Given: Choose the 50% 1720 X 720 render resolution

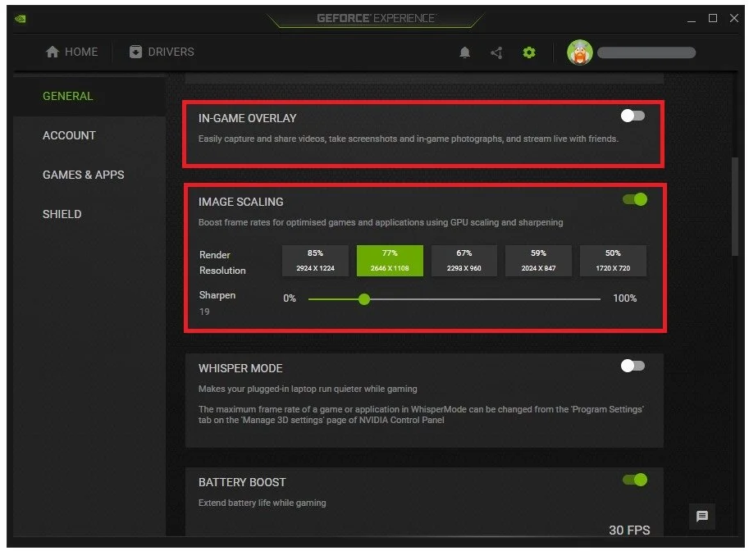Looking at the screenshot, I should pyautogui.click(x=613, y=261).
